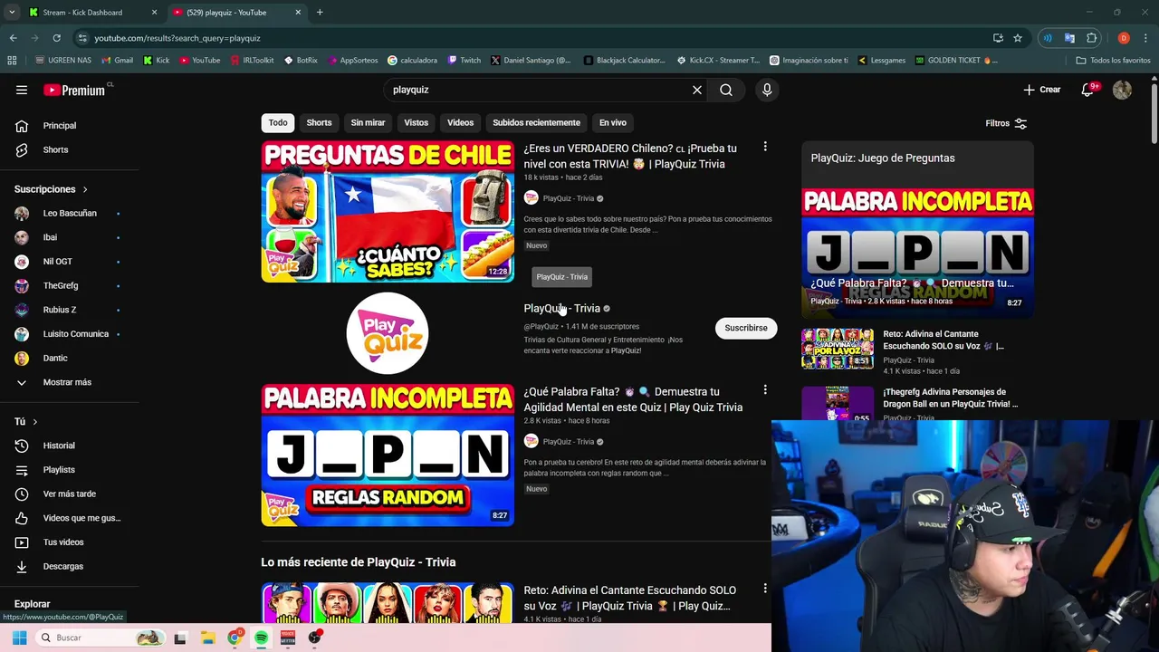Expand the Tú section chevron
This screenshot has height=652, width=1159.
(x=35, y=422)
